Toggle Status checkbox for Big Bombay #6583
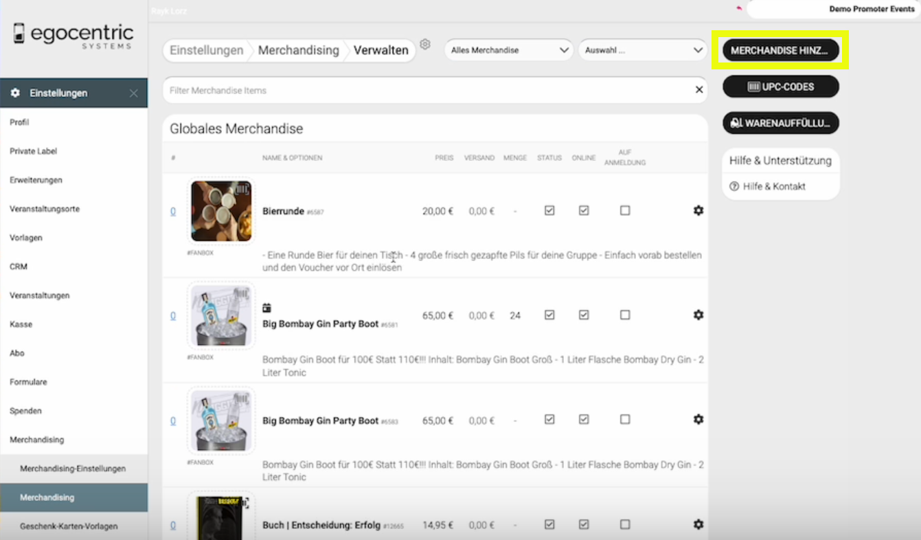This screenshot has height=540, width=921. point(549,419)
